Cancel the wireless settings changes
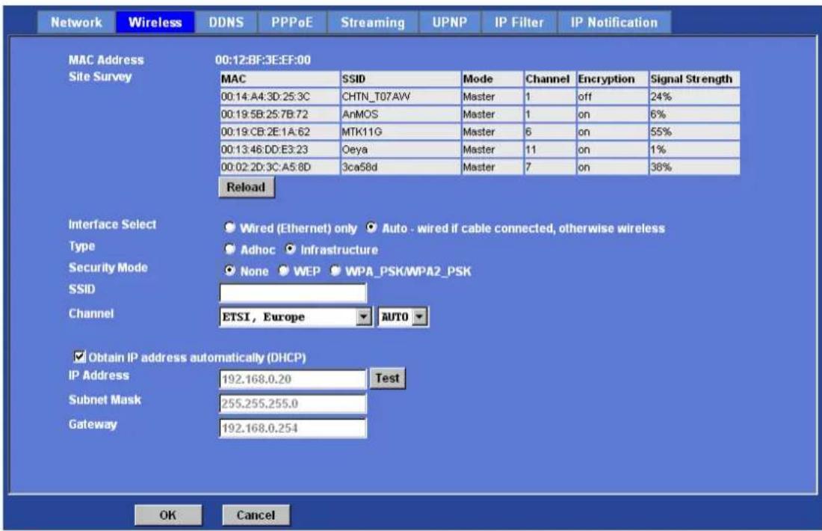The height and width of the screenshot is (531, 822). (256, 515)
